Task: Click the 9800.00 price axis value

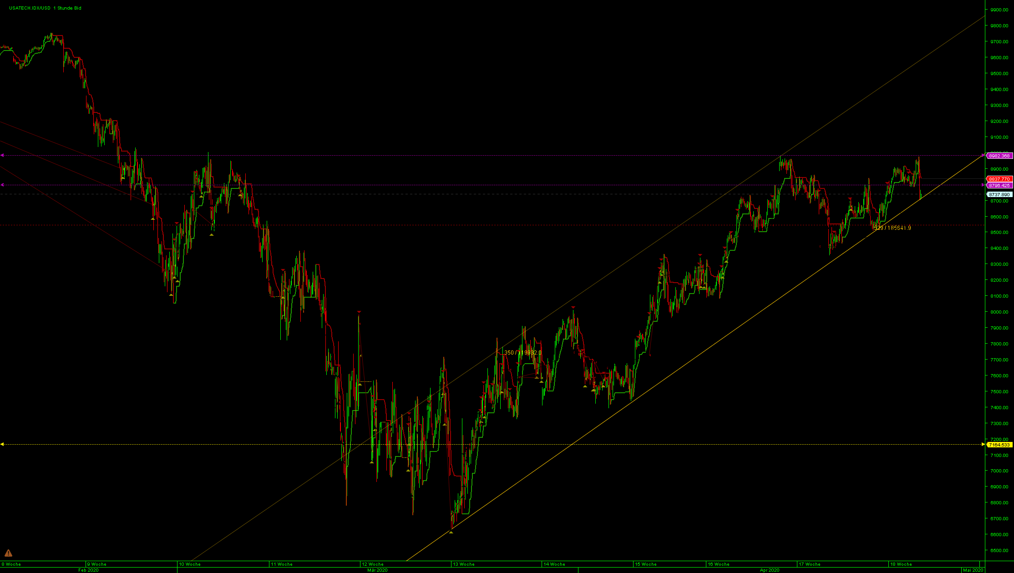Action: click(999, 26)
